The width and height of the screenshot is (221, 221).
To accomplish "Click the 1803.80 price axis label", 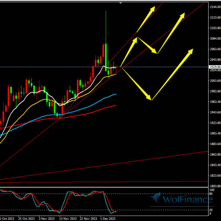I will [215, 186].
